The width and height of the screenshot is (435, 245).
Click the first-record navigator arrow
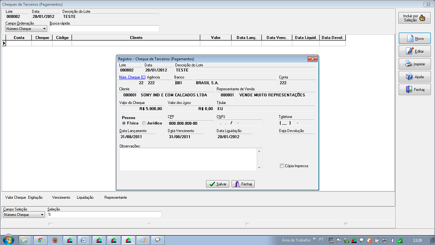pos(50,223)
